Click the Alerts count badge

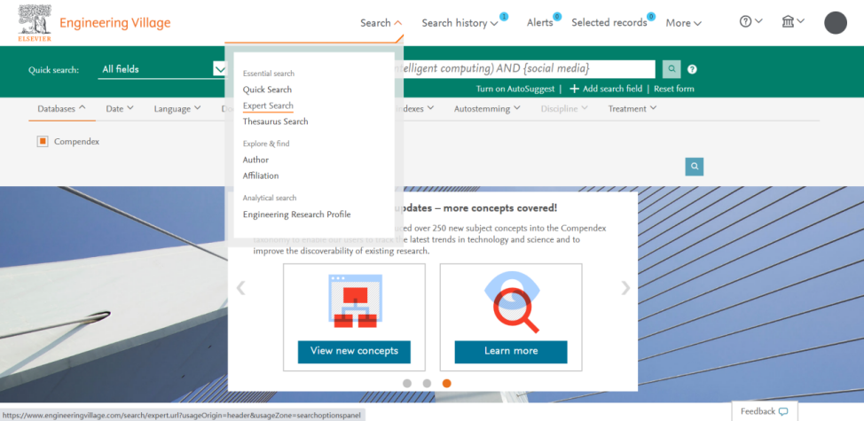pyautogui.click(x=557, y=17)
